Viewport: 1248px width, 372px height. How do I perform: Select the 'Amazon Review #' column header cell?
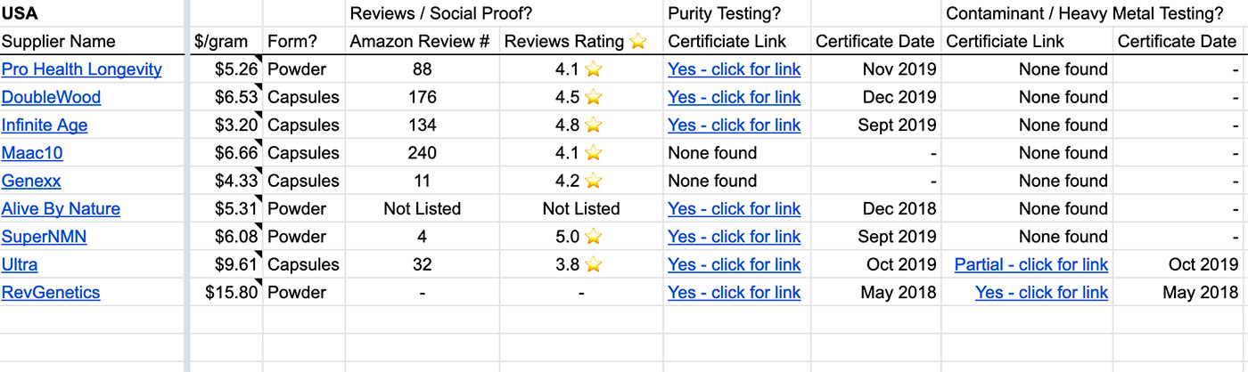(422, 41)
